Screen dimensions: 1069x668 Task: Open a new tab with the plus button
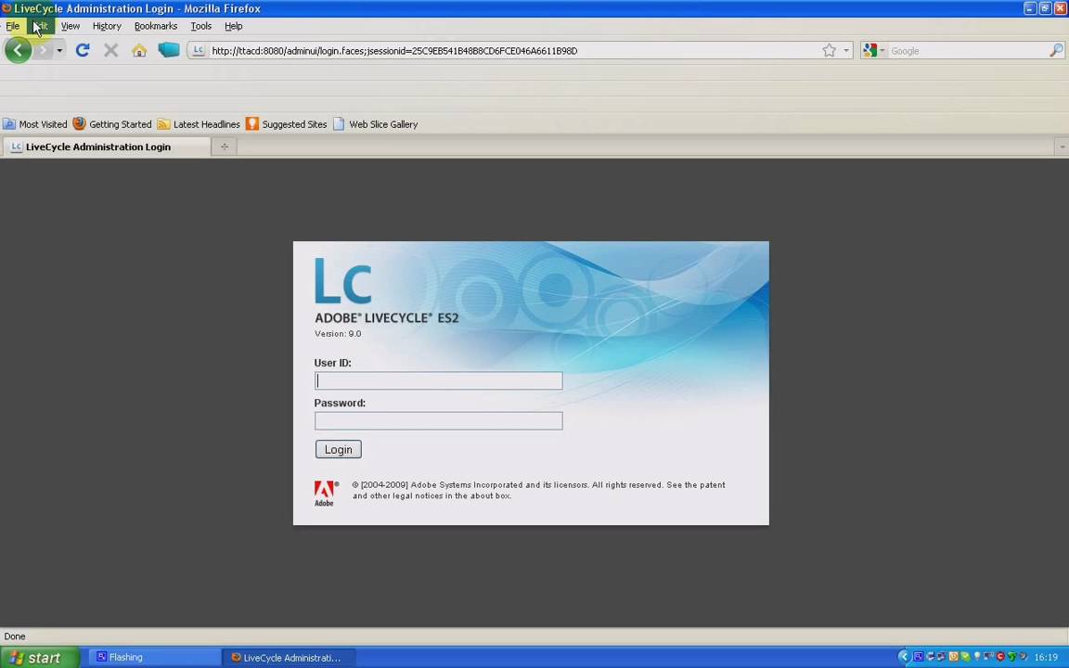(225, 147)
